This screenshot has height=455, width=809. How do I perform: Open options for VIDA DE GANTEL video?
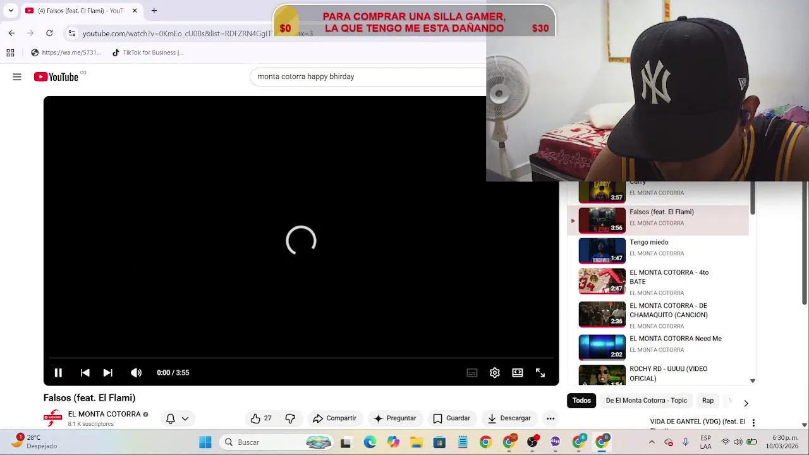(x=753, y=422)
